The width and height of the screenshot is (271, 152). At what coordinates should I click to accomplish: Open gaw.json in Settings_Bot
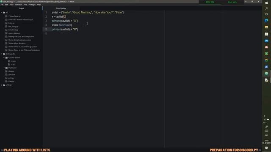tap(11, 75)
